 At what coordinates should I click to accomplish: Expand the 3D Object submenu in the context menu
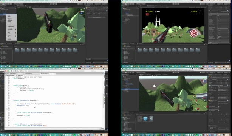[12, 28]
